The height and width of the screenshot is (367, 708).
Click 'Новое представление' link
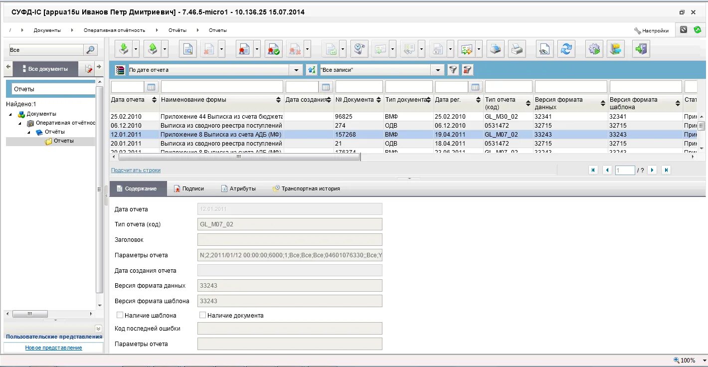54,348
